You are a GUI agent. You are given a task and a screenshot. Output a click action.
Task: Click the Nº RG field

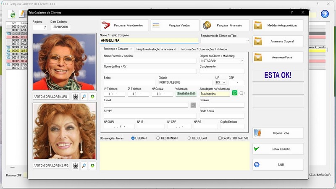click(x=206, y=127)
